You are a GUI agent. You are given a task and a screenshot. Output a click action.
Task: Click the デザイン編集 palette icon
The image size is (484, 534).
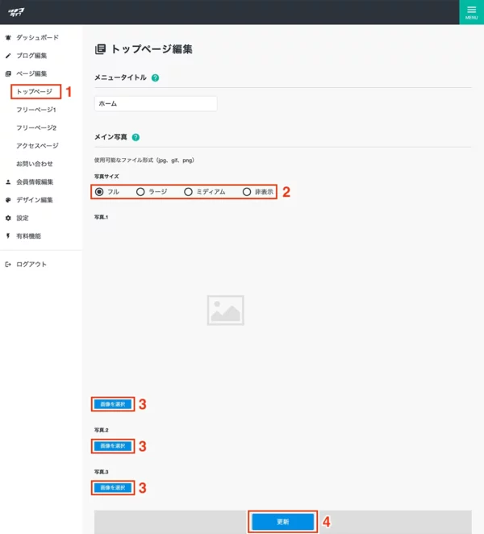click(8, 200)
